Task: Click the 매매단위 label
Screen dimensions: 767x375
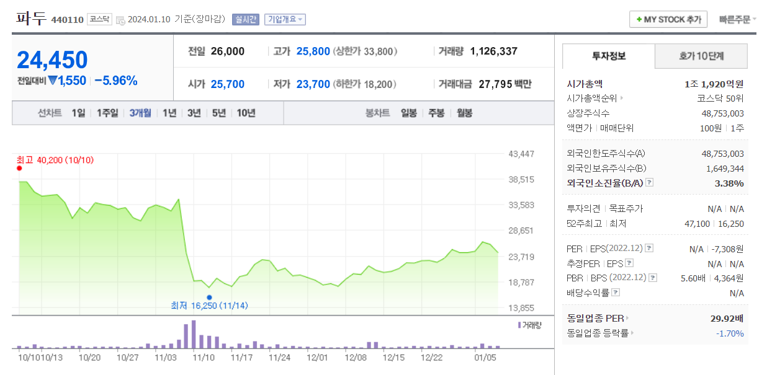Action: coord(617,128)
